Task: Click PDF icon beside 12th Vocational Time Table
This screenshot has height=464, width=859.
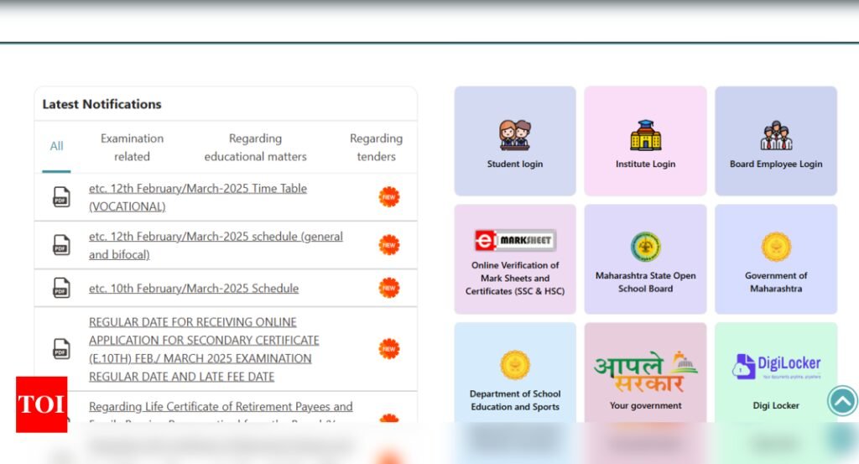Action: [61, 197]
